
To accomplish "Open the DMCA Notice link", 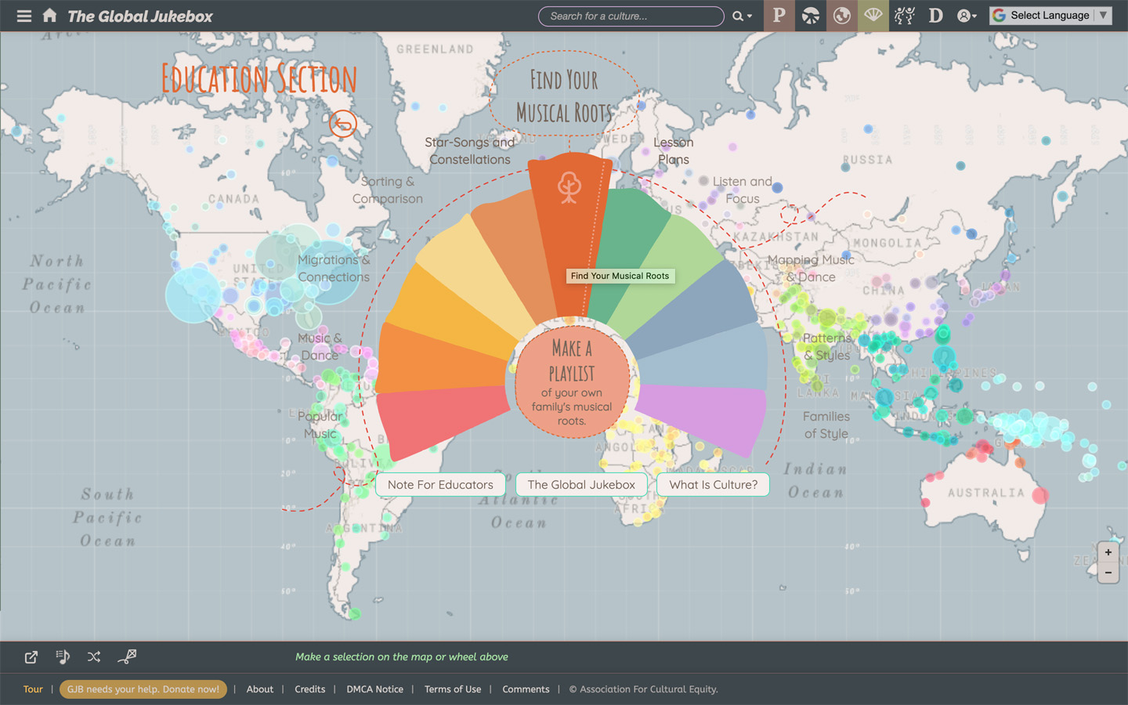I will coord(375,689).
